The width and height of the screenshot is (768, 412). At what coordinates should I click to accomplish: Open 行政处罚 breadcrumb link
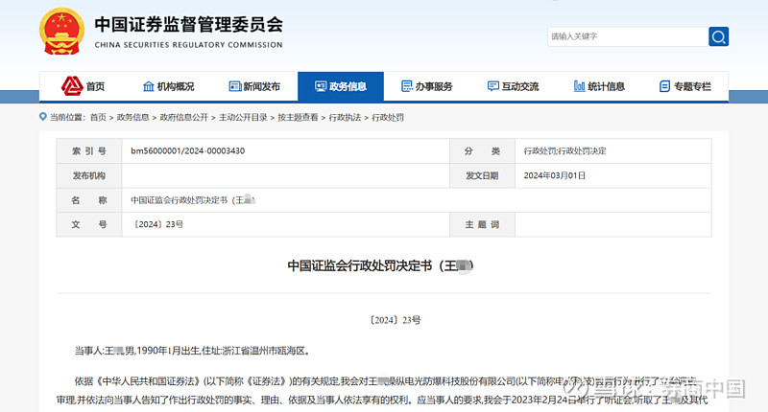click(388, 117)
